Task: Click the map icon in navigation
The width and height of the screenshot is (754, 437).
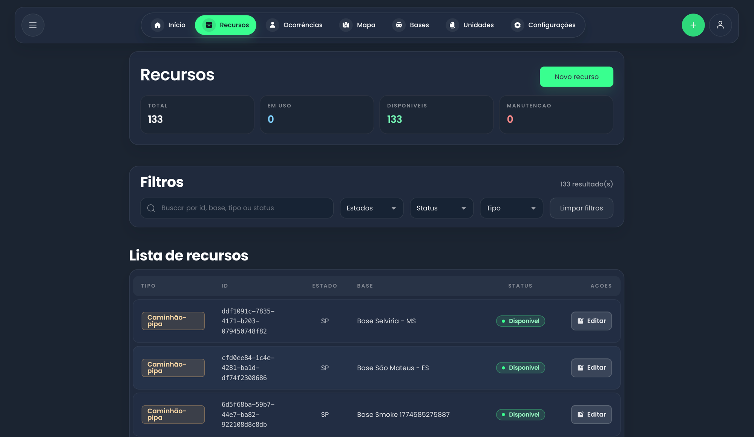Action: [346, 25]
